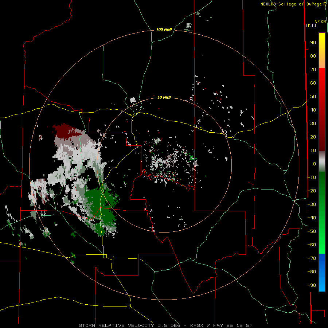Click the "40" scale value

point(313,110)
